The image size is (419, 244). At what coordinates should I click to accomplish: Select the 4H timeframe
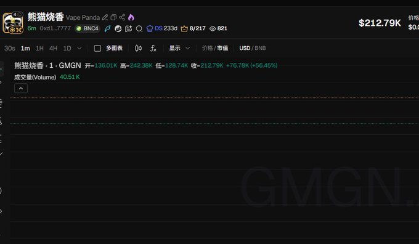[x=53, y=48]
